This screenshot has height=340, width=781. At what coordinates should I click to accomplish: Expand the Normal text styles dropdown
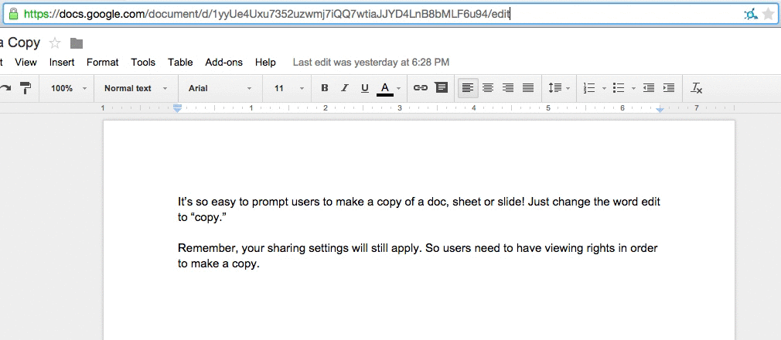135,88
